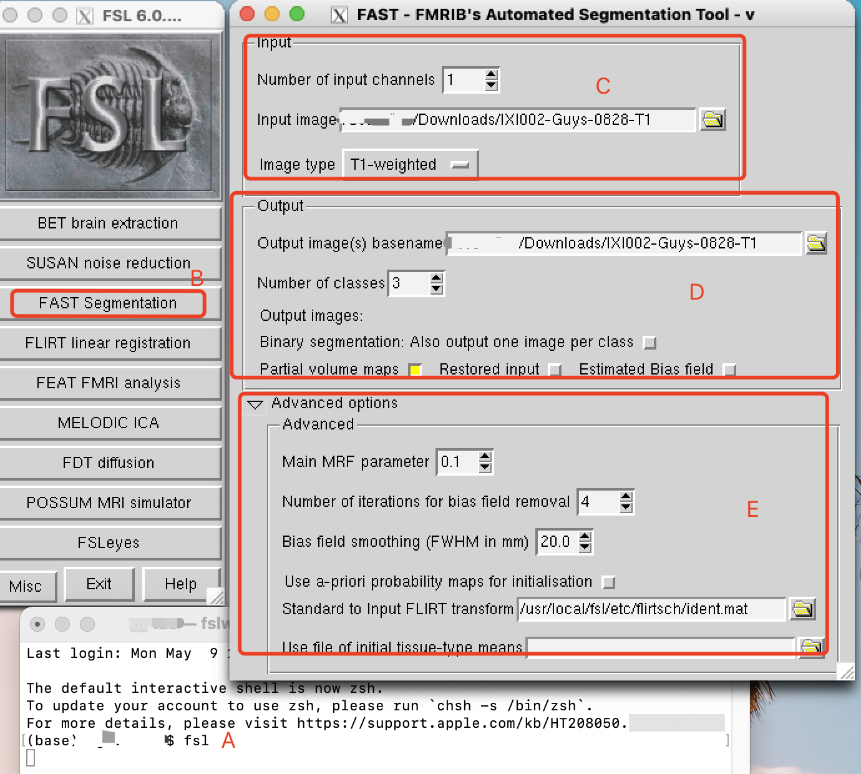Click the Input image path field
861x774 pixels.
tap(517, 119)
